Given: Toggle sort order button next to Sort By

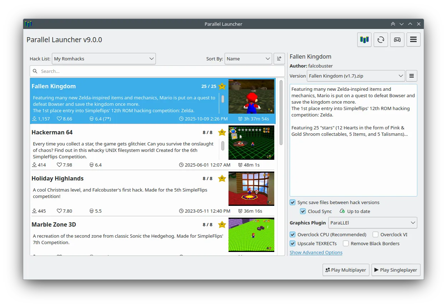Looking at the screenshot, I should 279,59.
